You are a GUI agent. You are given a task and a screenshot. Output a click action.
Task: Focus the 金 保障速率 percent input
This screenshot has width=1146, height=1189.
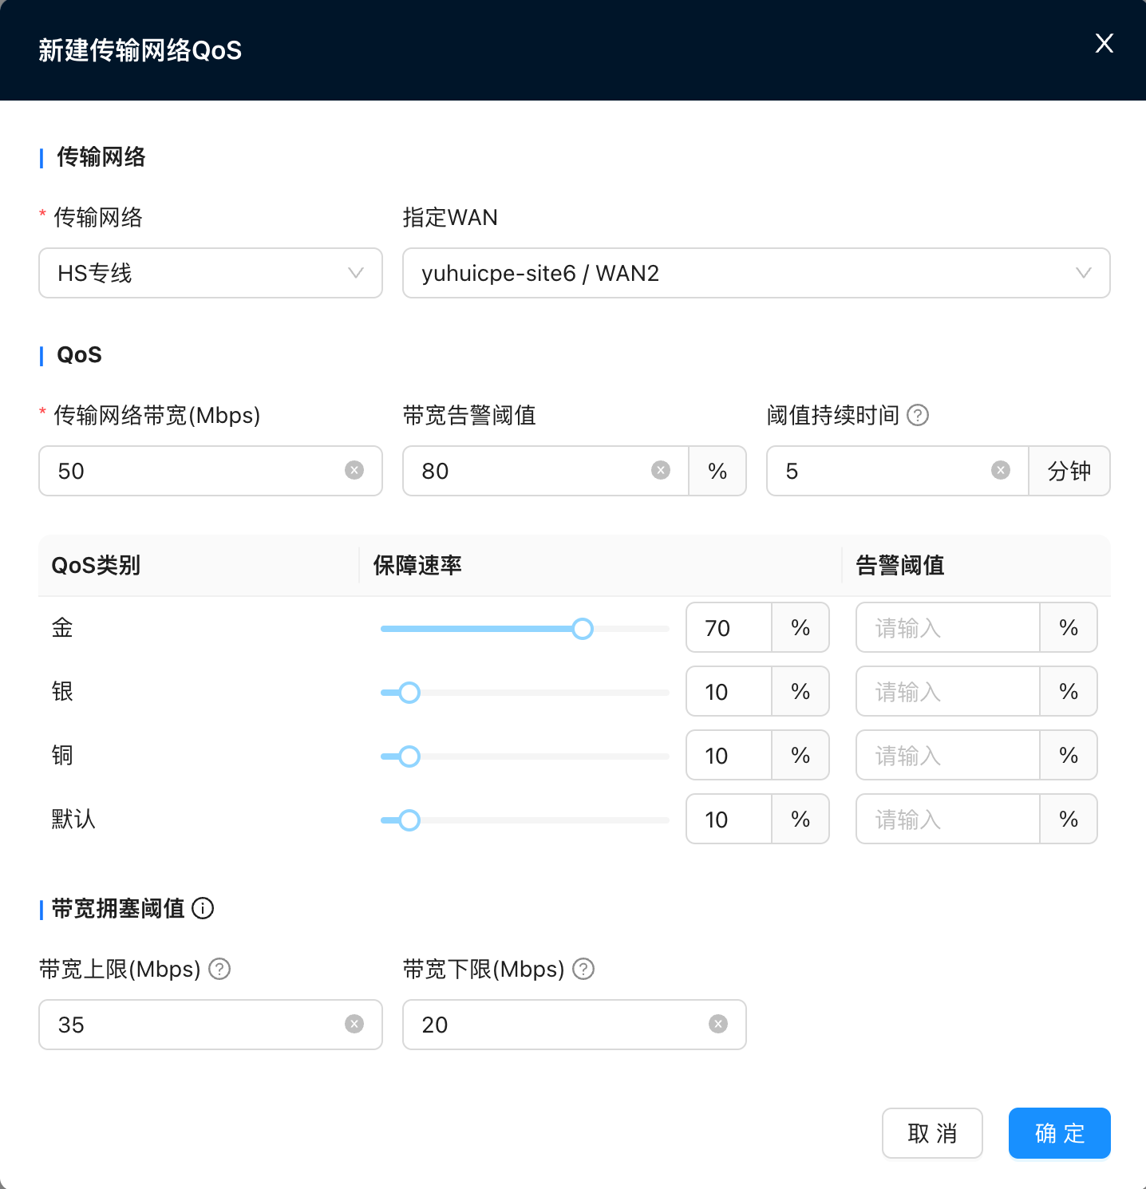pos(729,628)
